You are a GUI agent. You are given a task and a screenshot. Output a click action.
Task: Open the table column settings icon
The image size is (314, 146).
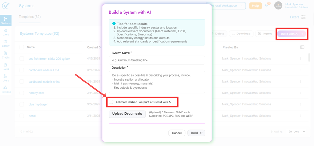pyautogui.click(x=302, y=47)
